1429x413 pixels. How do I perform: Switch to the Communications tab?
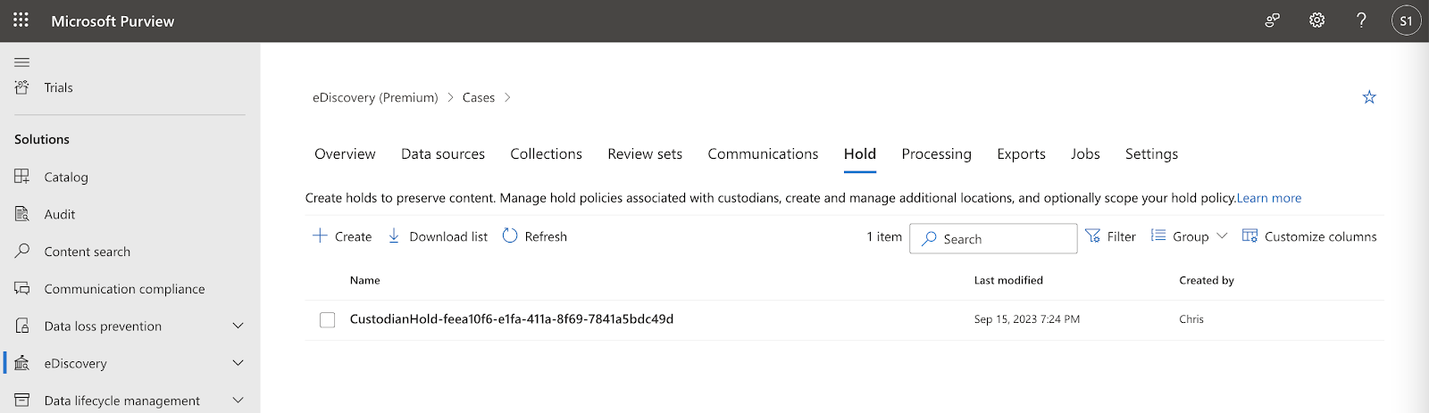pyautogui.click(x=763, y=154)
